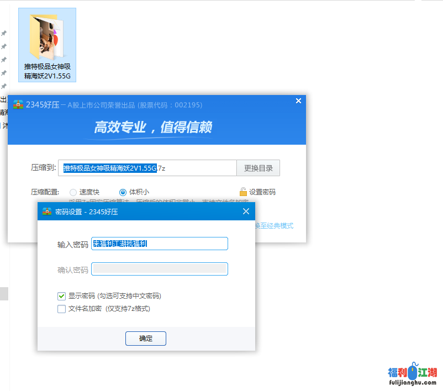Click the 高效专业，值得信赖 banner
The width and height of the screenshot is (443, 391).
(x=153, y=128)
